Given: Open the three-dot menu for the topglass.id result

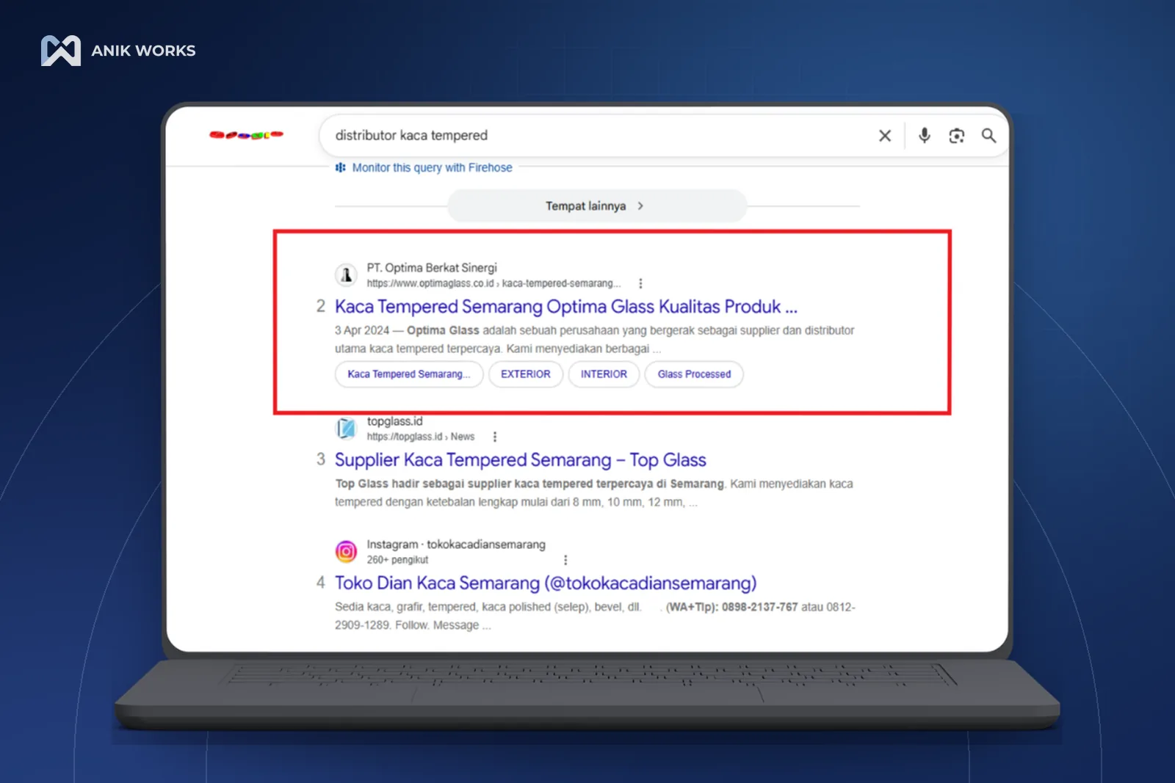Looking at the screenshot, I should (495, 437).
